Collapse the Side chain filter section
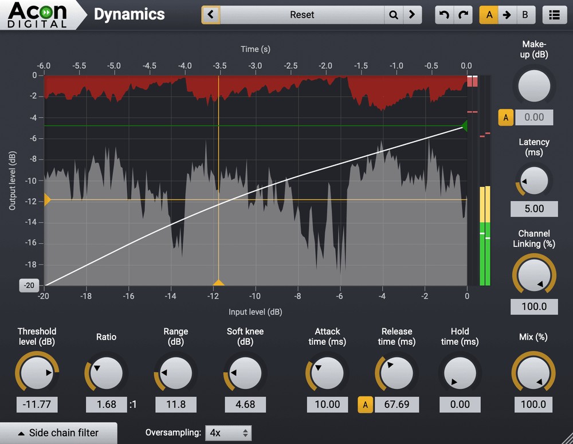Screen dimensions: 573x444 57,433
